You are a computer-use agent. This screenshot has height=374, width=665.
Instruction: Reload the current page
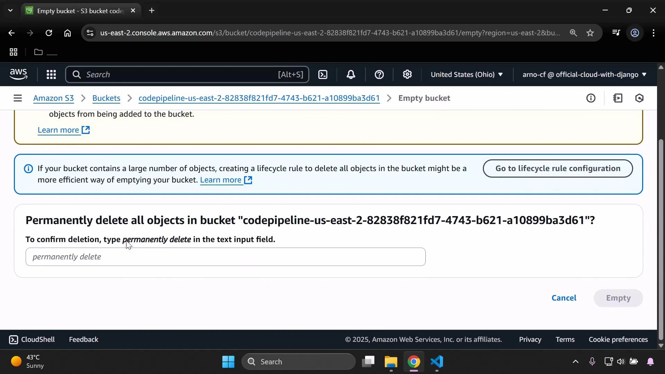49,33
